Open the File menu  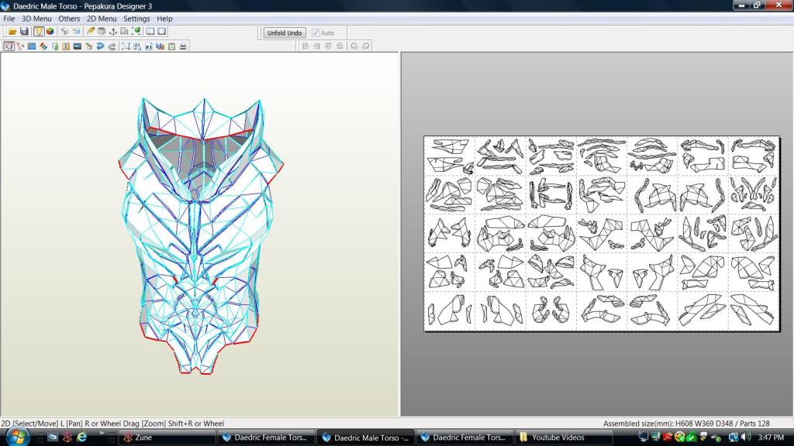[9, 19]
